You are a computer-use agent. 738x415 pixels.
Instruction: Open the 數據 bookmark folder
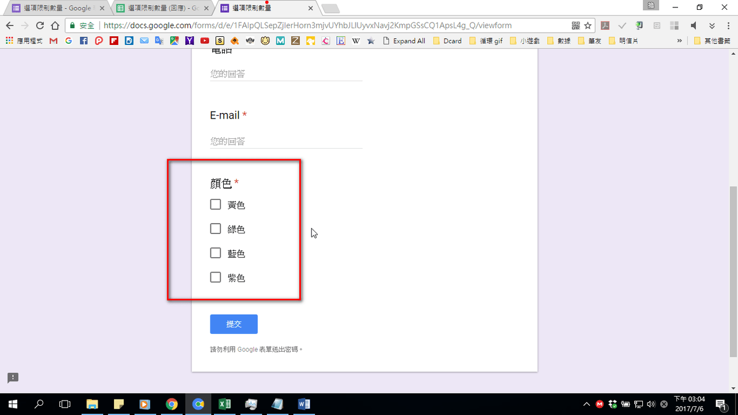coord(559,41)
